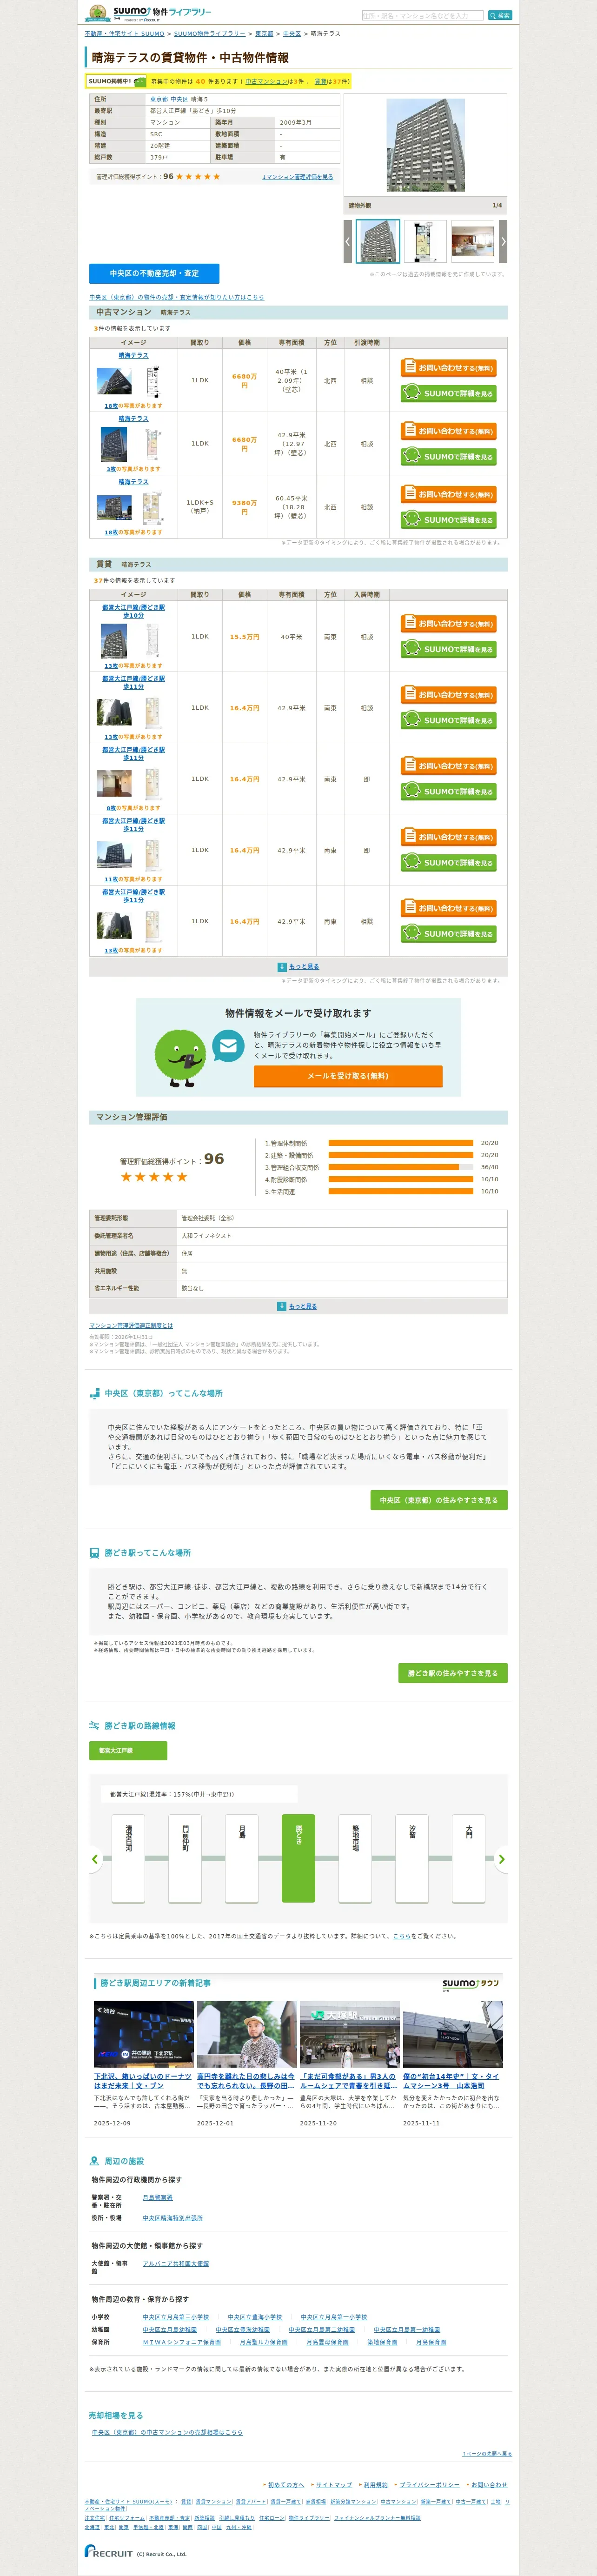The image size is (597, 2576).
Task: Open the 中央区 link in address row
Action: pos(179,100)
